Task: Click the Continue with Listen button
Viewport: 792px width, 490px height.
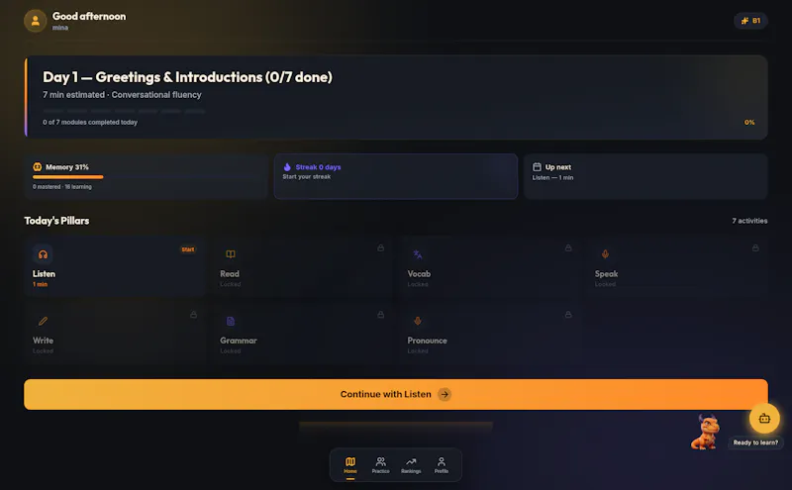Action: [396, 394]
